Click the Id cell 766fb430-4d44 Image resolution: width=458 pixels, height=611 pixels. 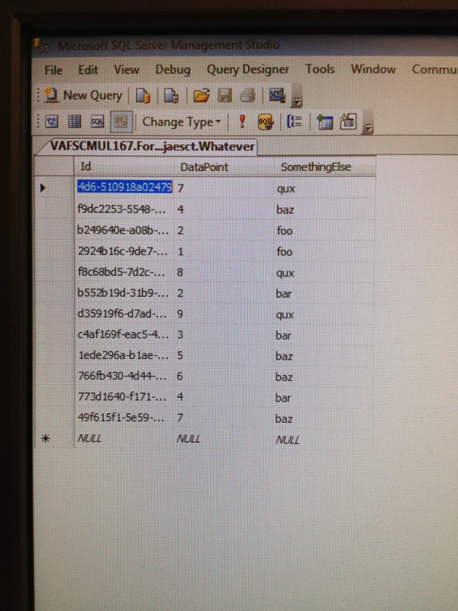124,377
